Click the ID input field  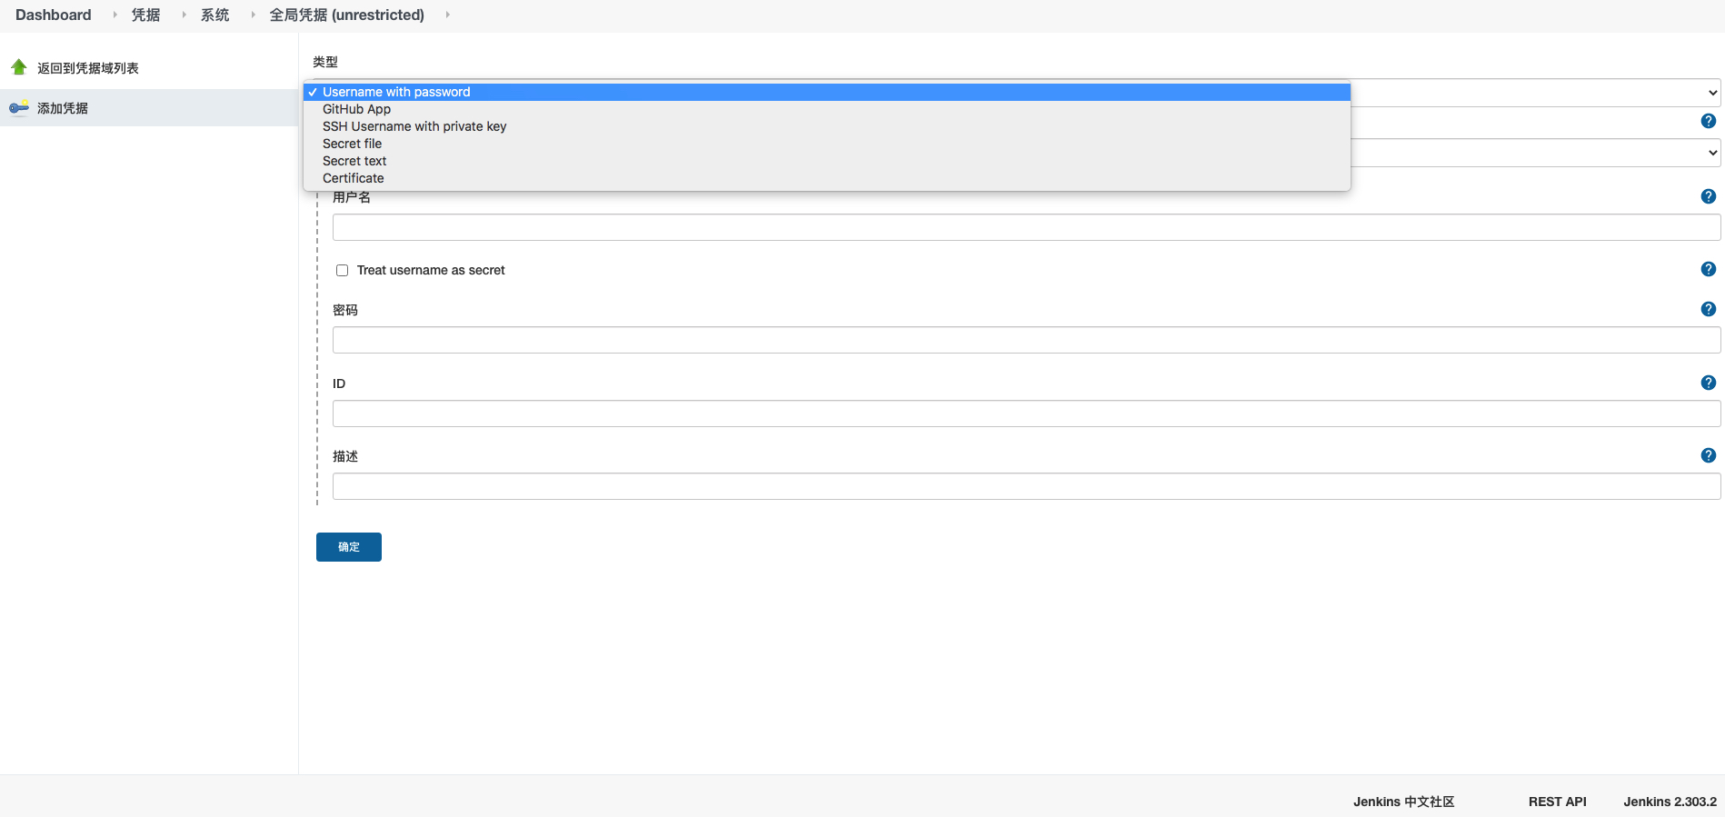click(x=1026, y=413)
